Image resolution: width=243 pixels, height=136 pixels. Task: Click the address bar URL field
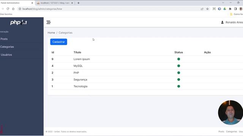[x=109, y=9]
